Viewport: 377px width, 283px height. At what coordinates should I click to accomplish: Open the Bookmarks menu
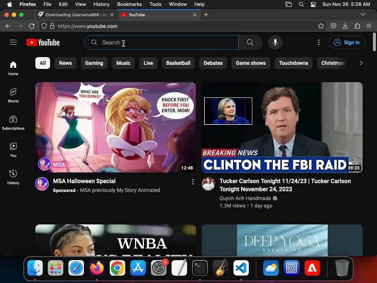129,4
